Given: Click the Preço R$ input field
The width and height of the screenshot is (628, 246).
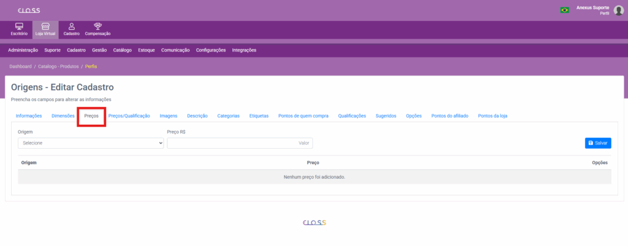Looking at the screenshot, I should [239, 143].
